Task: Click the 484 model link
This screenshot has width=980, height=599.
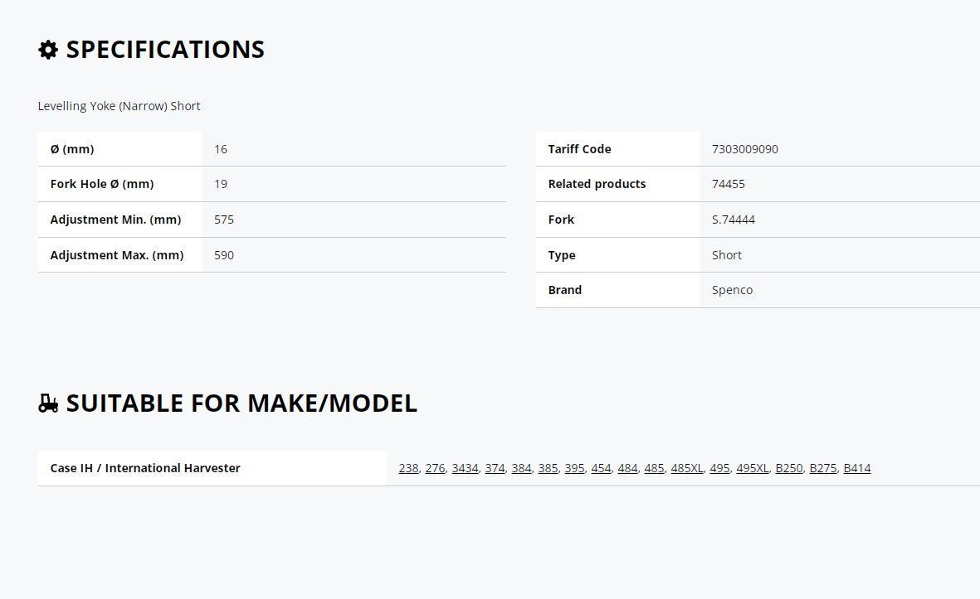Action: 627,468
